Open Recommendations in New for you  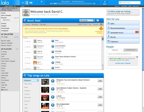pos(123,28)
